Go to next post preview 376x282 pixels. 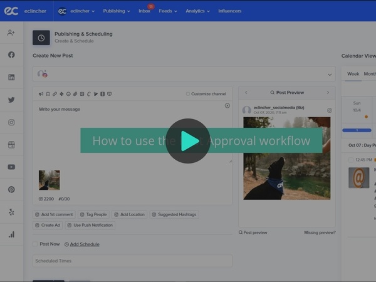[x=328, y=93]
